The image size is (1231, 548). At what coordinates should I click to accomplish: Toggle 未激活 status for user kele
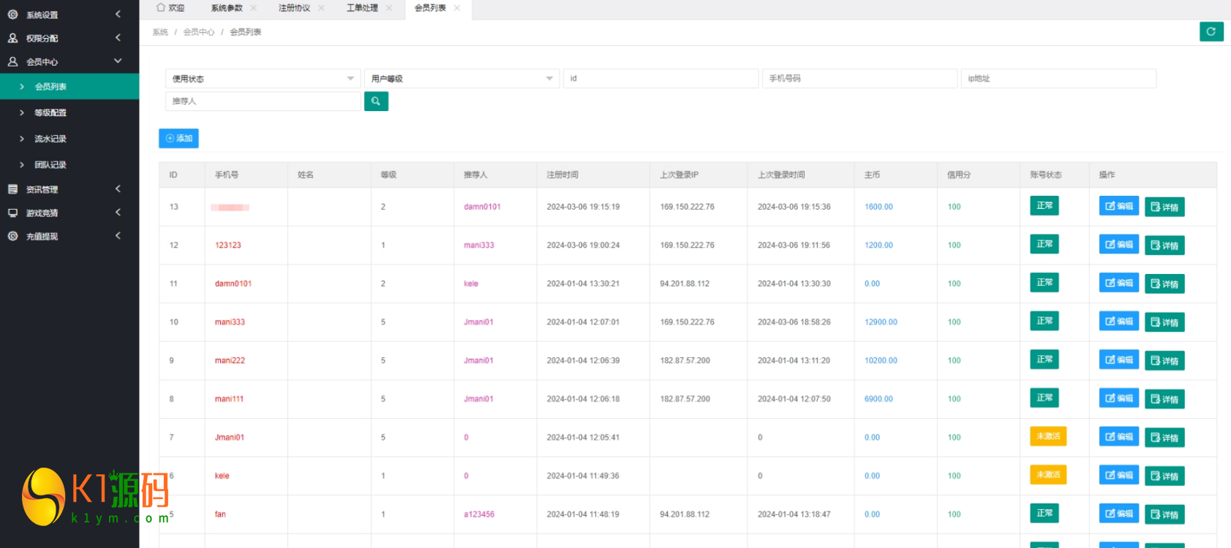click(x=1047, y=475)
